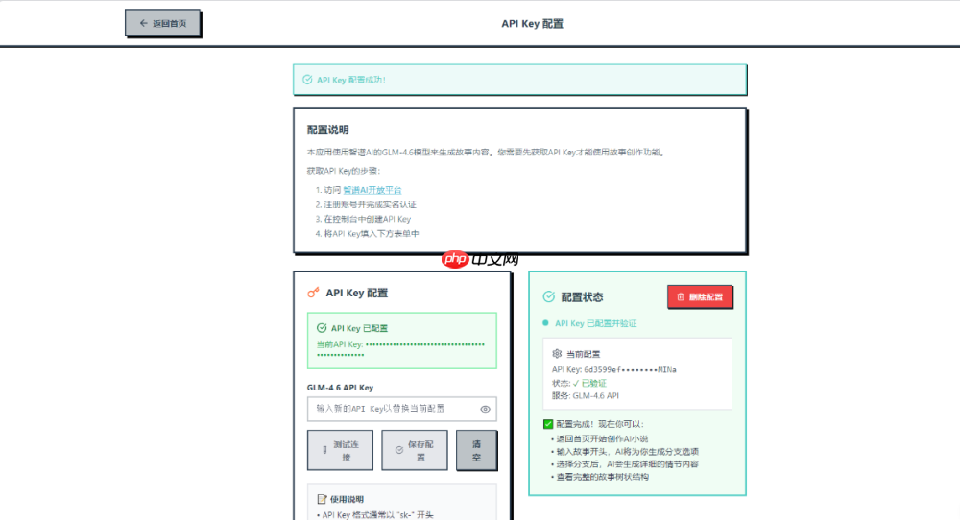Click the green 配置完成 checkbox

pyautogui.click(x=548, y=424)
